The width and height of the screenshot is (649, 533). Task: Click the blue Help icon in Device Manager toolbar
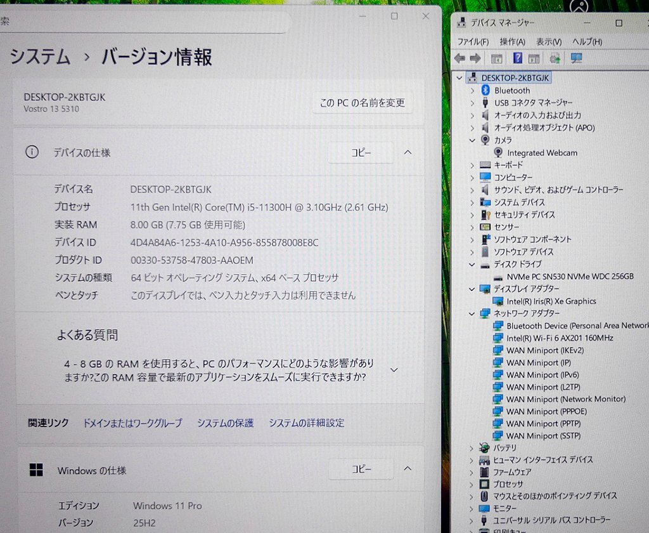coord(517,58)
